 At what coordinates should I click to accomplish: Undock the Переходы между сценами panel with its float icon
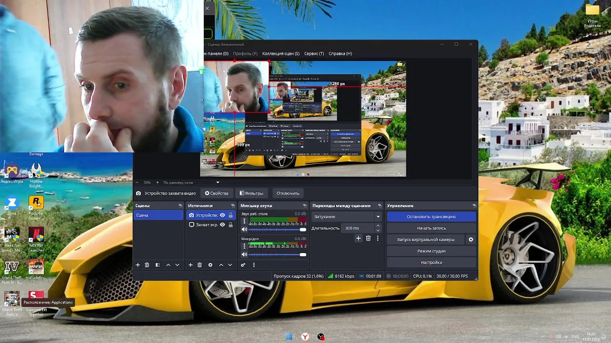click(379, 206)
